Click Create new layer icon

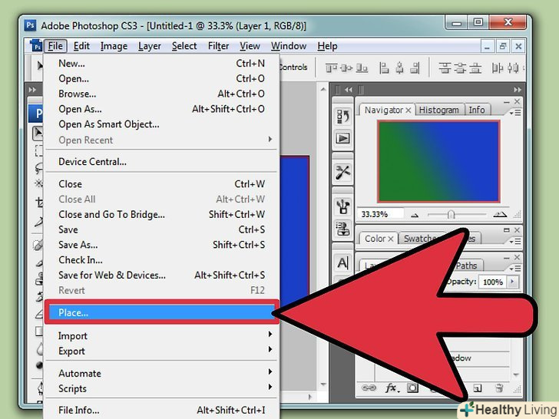click(x=478, y=388)
